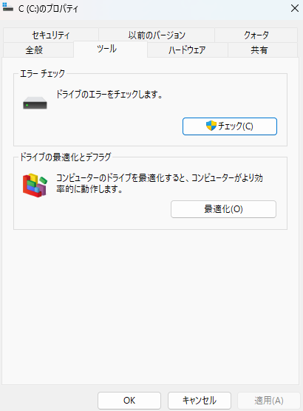
Task: Switch to the セキュリティ tab
Action: coord(51,35)
